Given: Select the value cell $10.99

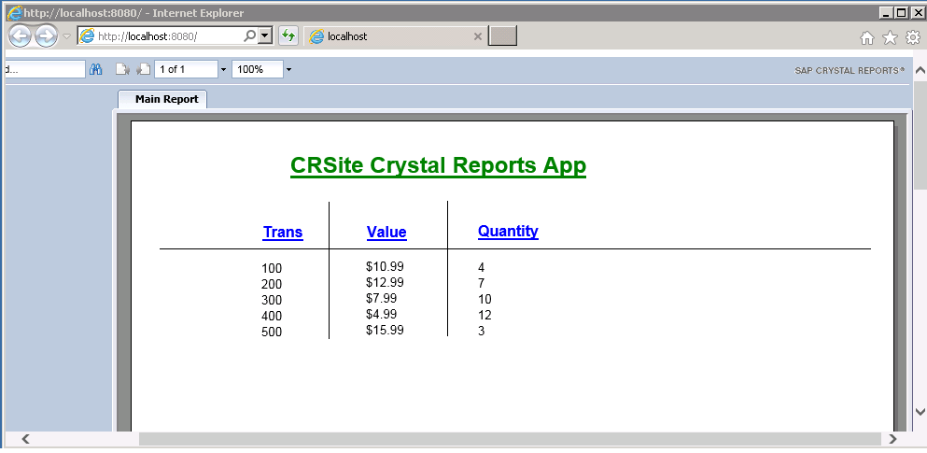Looking at the screenshot, I should pos(385,267).
